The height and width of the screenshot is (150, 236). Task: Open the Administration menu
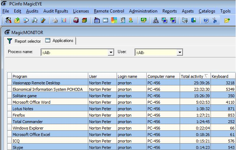pos(143,11)
